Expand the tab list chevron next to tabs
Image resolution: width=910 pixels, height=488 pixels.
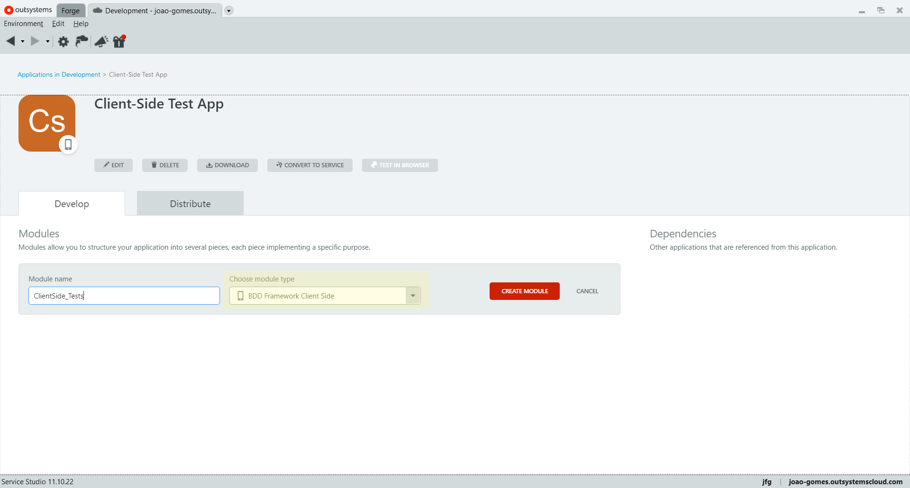(x=229, y=10)
